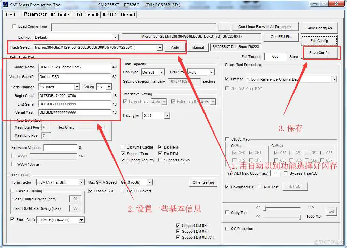
Task: Enable the Dis Write Cache option
Action: click(x=123, y=147)
